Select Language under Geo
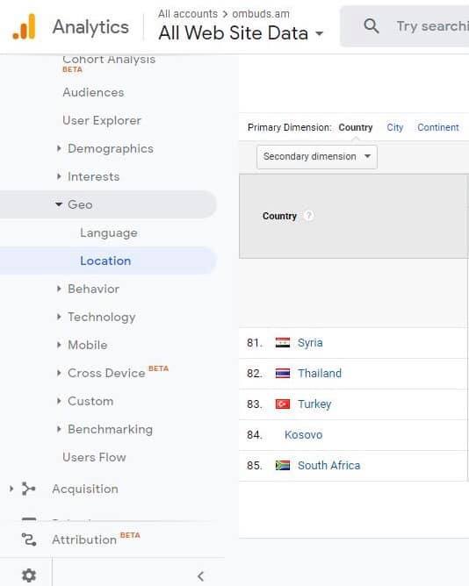Viewport: 469px width, 586px height. click(109, 232)
